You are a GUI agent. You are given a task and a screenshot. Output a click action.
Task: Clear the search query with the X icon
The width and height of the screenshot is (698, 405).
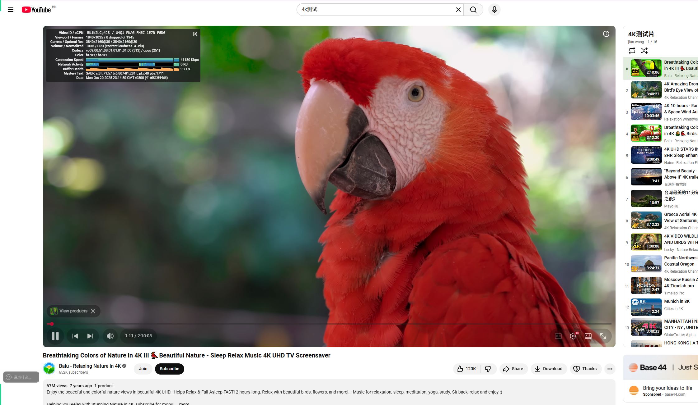(x=458, y=10)
